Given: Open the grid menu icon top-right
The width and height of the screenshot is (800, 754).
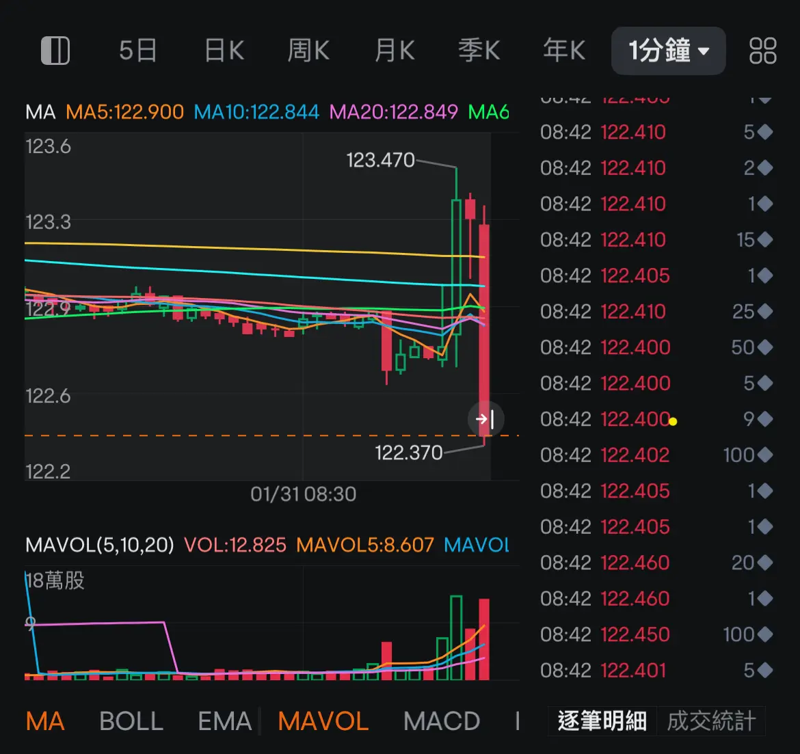Looking at the screenshot, I should [763, 51].
